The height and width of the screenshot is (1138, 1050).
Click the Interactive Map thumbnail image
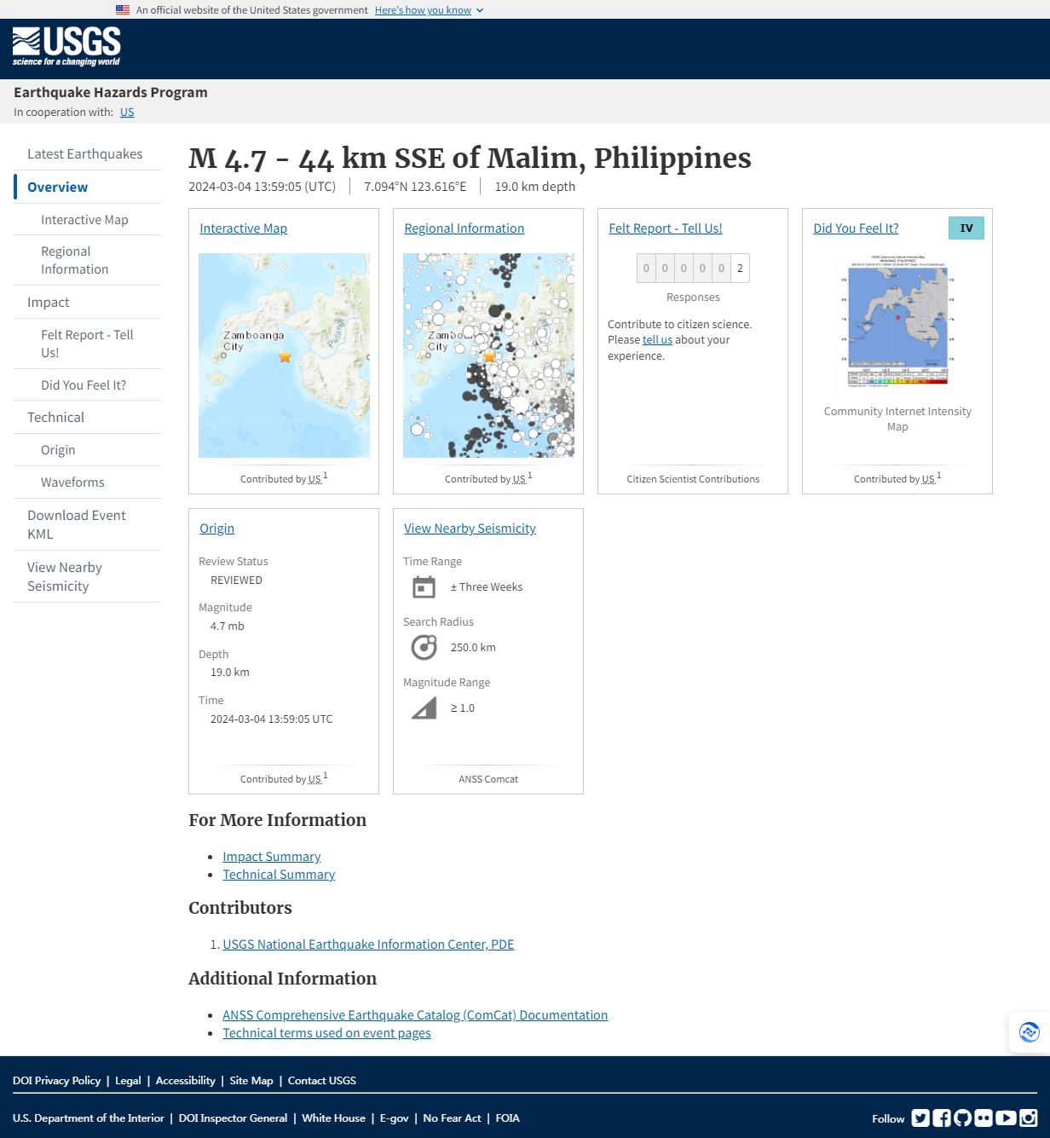284,355
